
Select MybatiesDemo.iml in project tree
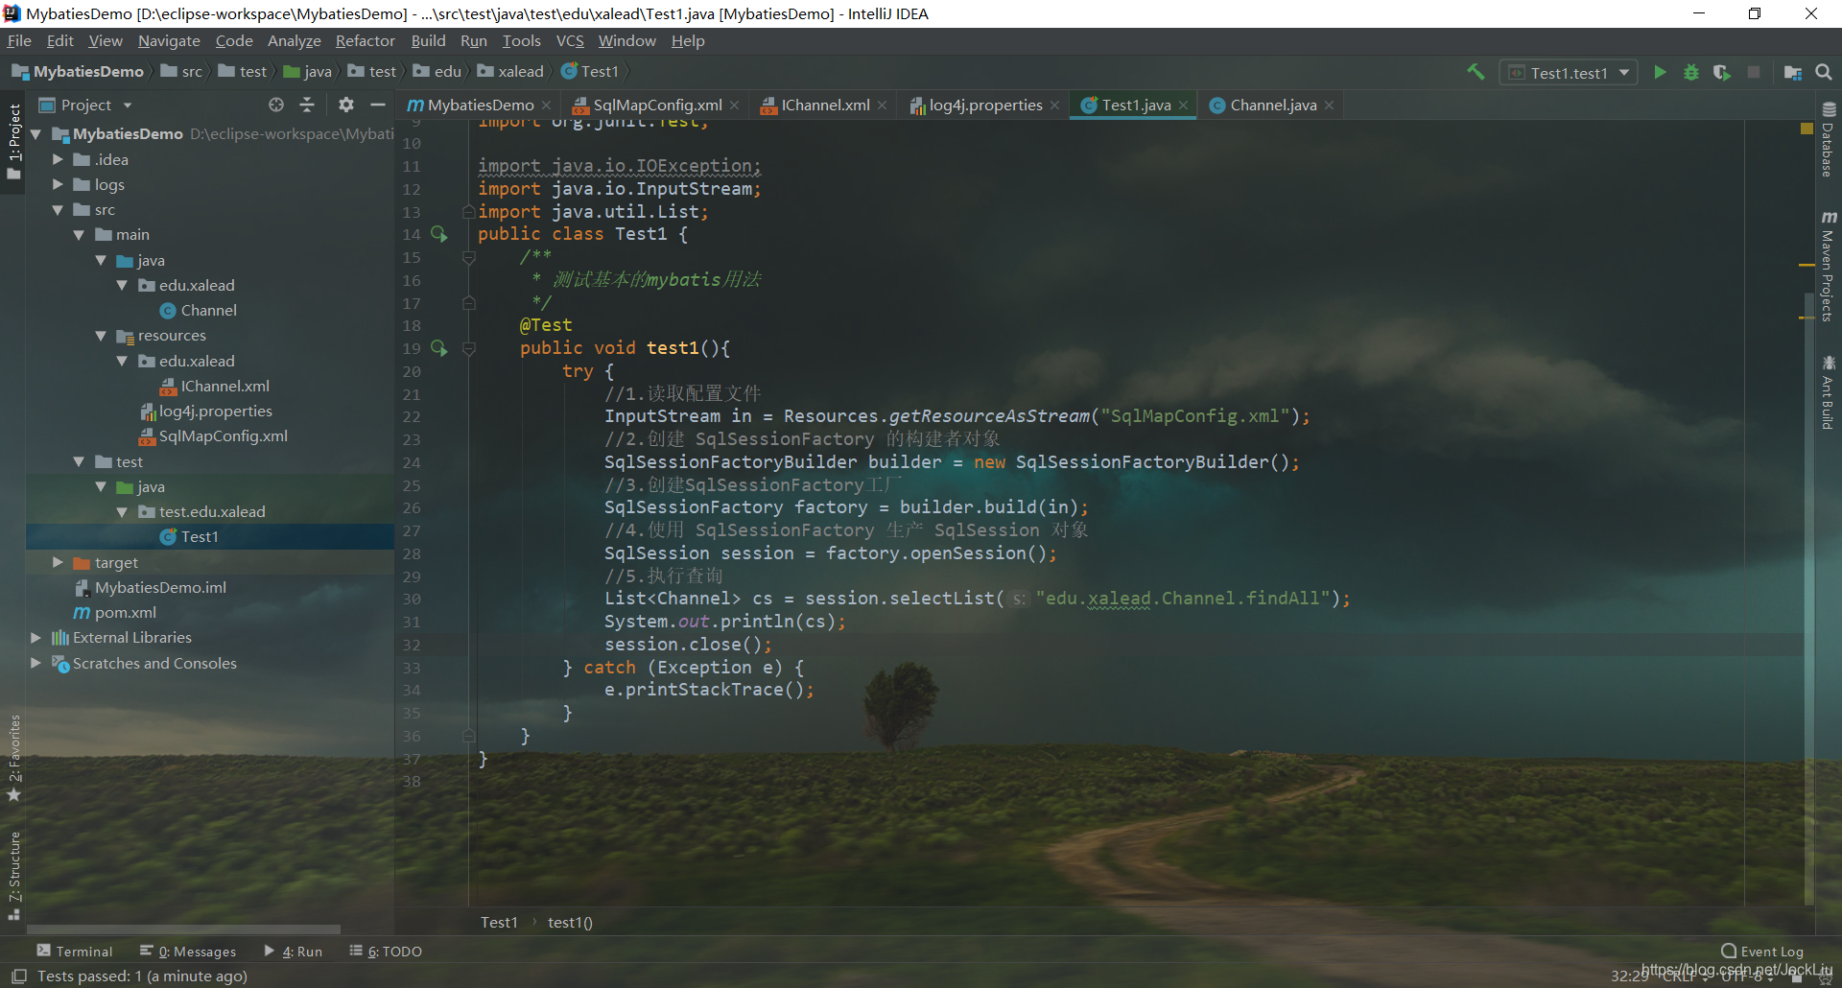[150, 587]
